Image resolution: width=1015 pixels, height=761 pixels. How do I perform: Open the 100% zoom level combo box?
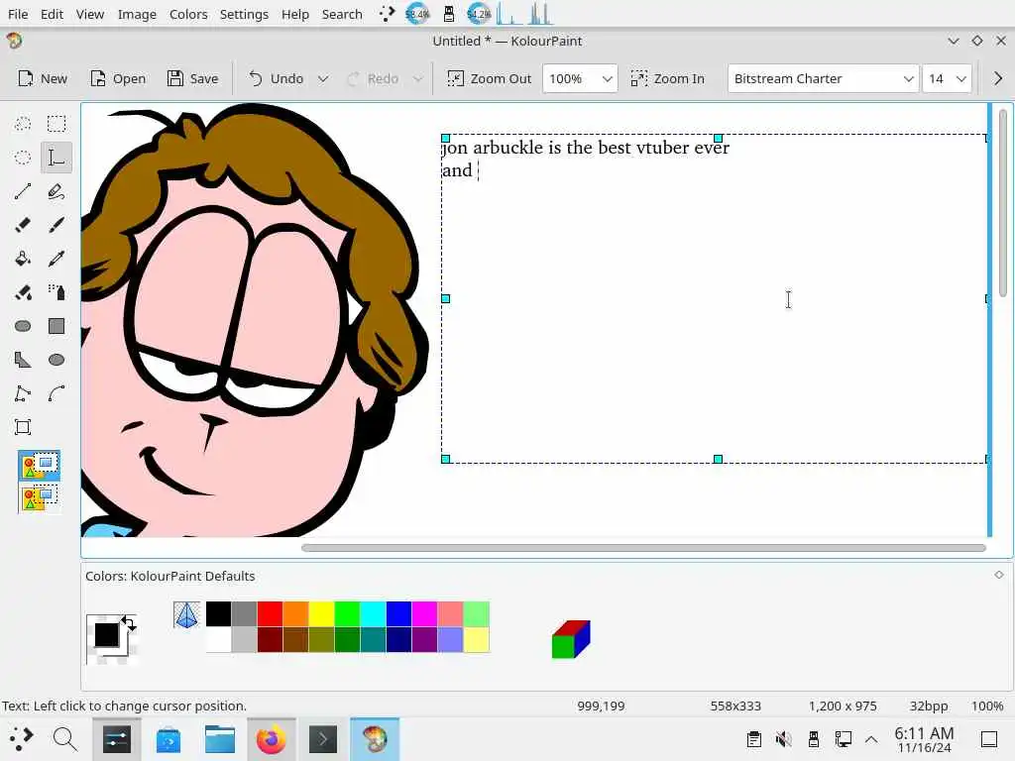pyautogui.click(x=580, y=78)
